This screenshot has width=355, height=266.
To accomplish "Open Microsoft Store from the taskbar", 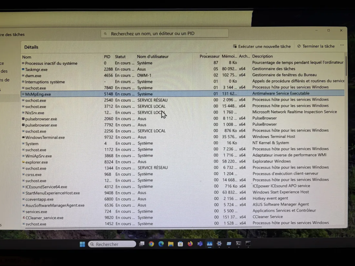I will [x=180, y=244].
